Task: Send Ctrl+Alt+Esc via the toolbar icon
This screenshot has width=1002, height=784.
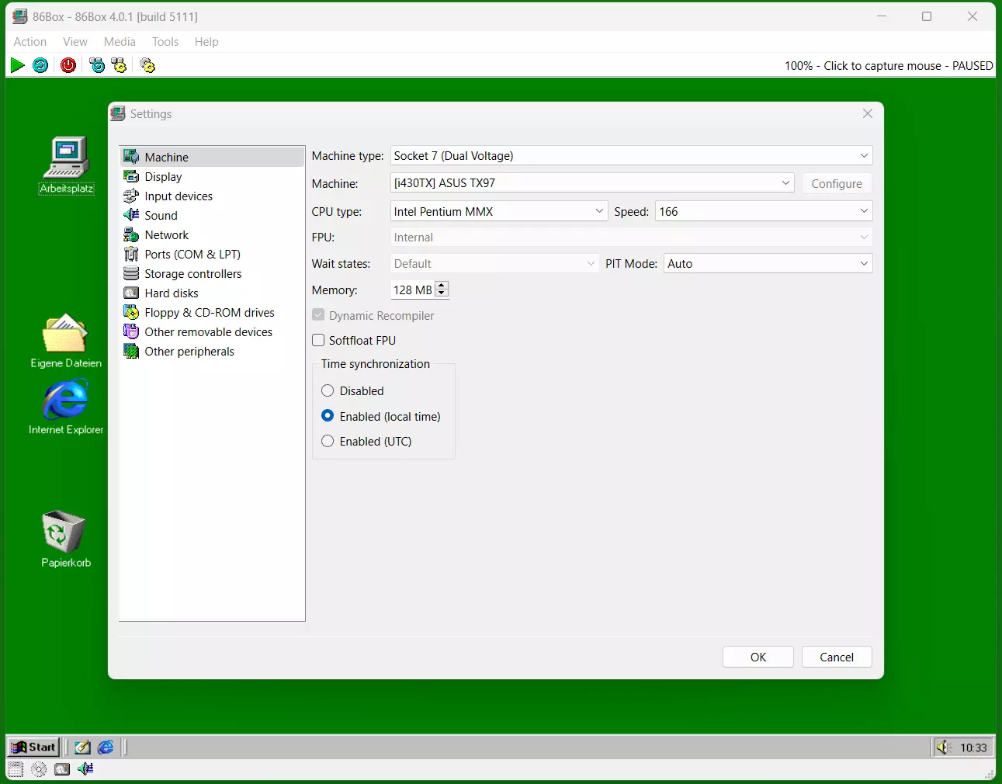Action: click(x=119, y=65)
